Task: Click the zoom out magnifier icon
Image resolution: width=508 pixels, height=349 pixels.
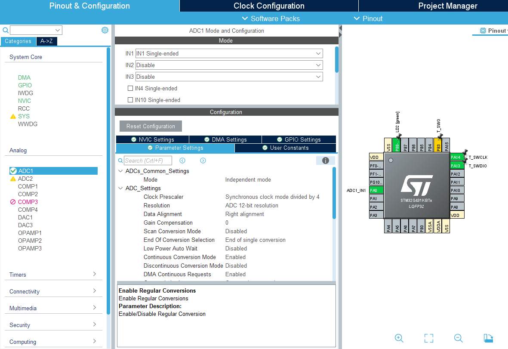Action: [x=459, y=338]
